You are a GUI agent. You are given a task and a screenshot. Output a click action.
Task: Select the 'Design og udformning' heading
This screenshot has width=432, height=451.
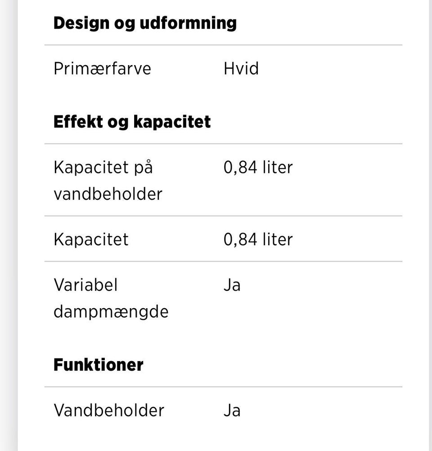[x=145, y=24]
